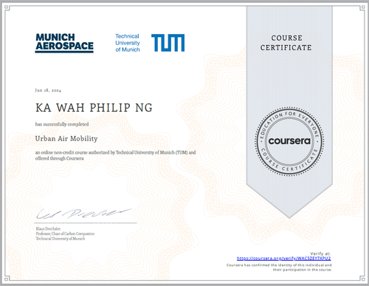Select 'Professor, Chair of Carbon Composites' text
This screenshot has height=286, width=369.
coord(65,234)
